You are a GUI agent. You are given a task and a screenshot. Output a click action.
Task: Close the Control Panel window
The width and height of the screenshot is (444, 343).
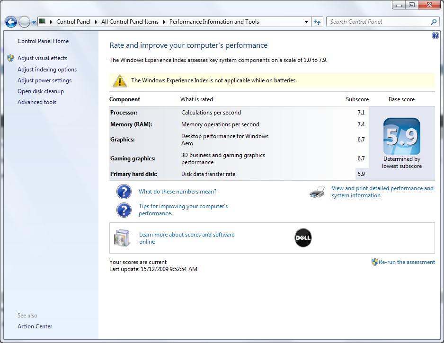click(429, 5)
